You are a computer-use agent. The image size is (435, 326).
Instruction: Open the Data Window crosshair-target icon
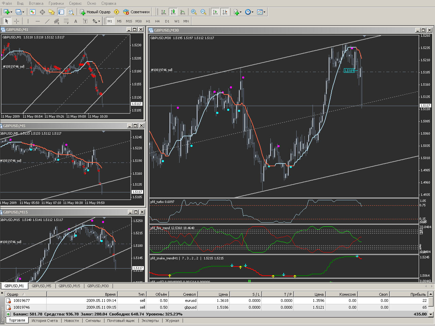point(42,12)
